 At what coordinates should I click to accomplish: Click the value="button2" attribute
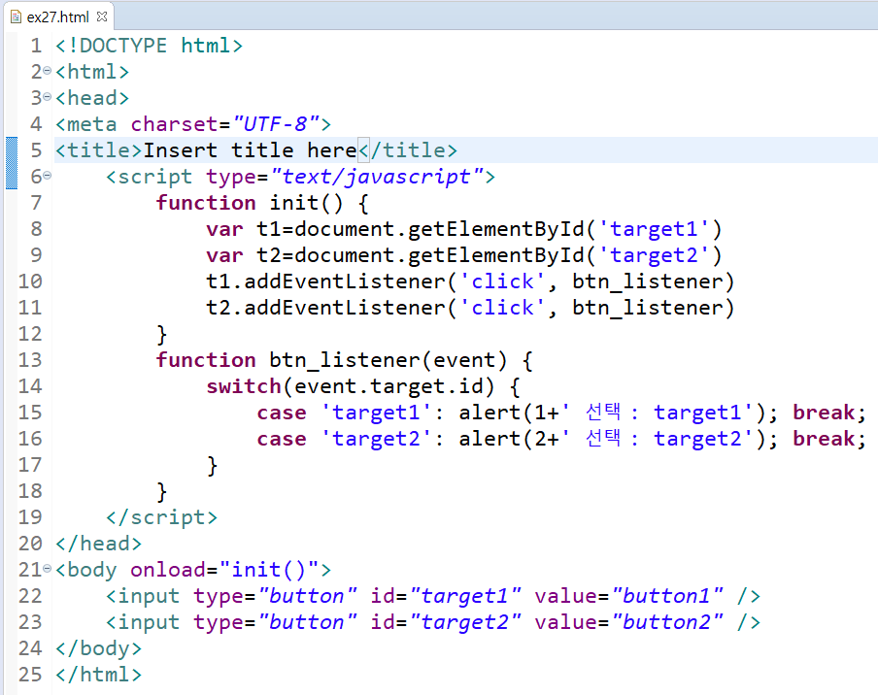click(x=628, y=622)
